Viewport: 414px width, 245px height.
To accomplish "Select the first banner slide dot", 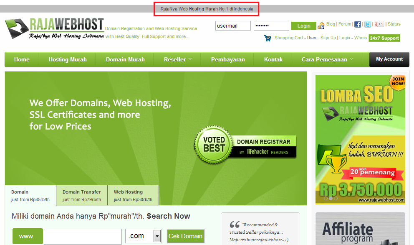I will click(326, 198).
